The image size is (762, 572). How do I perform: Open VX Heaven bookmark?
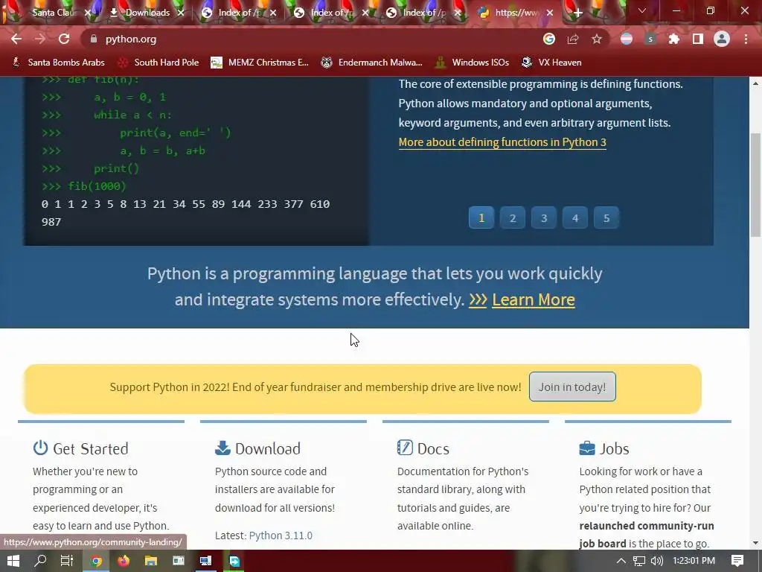(x=551, y=63)
